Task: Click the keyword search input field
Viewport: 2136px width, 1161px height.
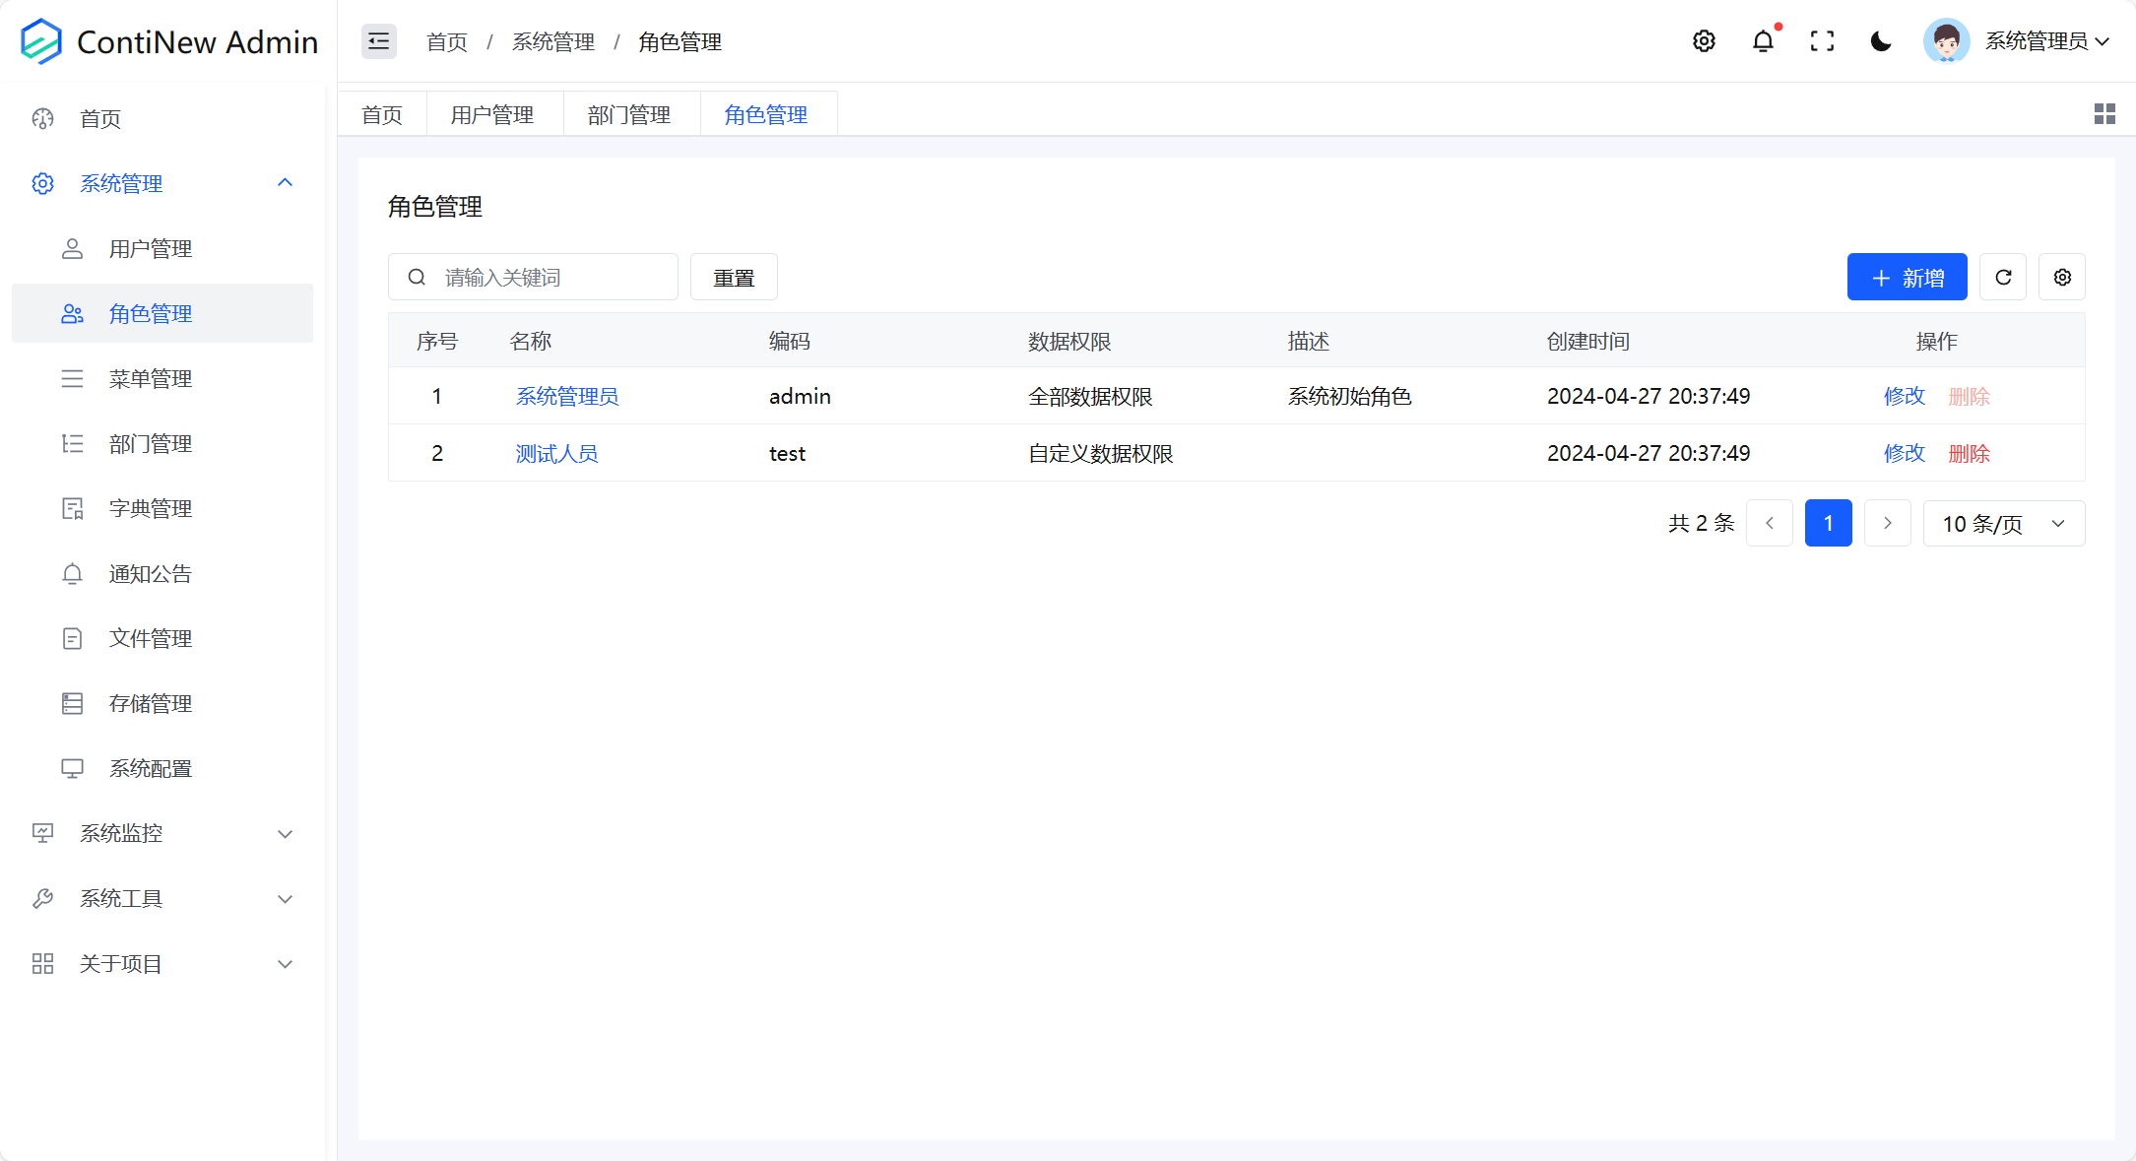Action: [x=533, y=277]
